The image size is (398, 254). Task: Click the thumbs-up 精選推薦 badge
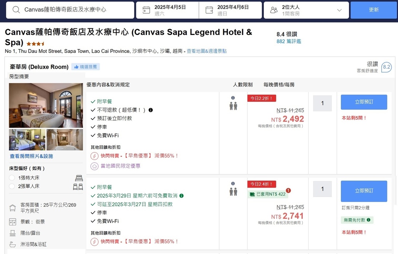pyautogui.click(x=86, y=67)
